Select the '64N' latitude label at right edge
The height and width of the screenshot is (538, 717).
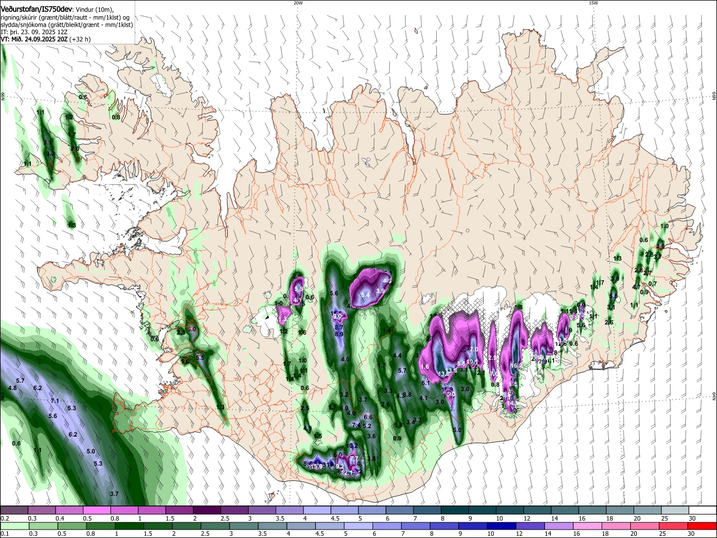coord(714,397)
